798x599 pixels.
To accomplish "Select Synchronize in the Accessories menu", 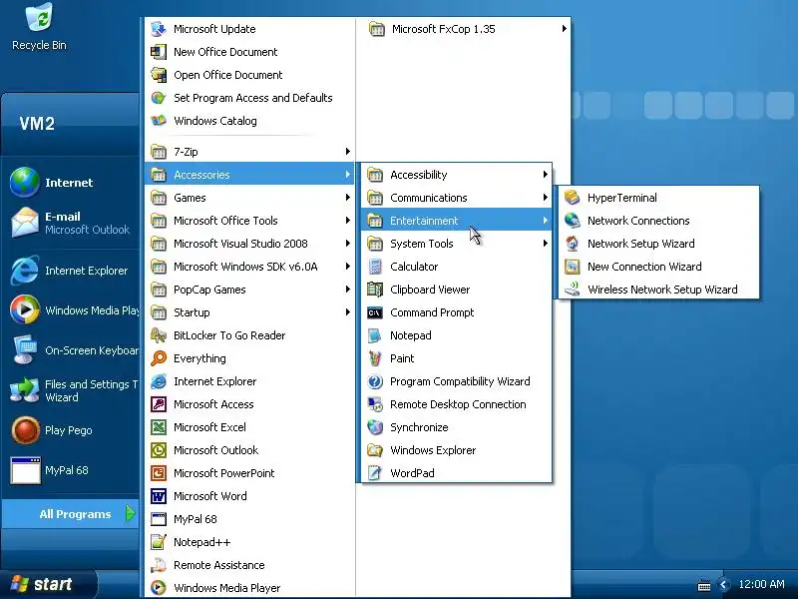I will [x=457, y=427].
